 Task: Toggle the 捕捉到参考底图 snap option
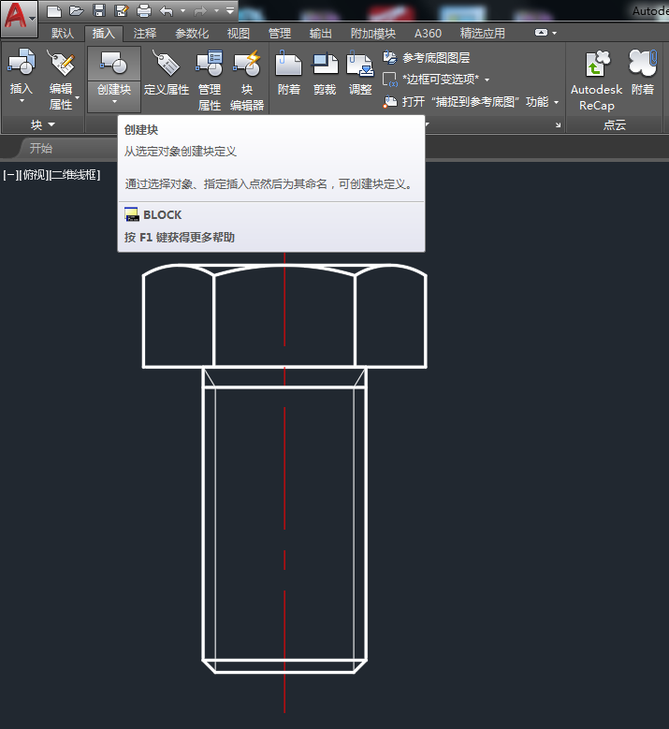coord(471,101)
